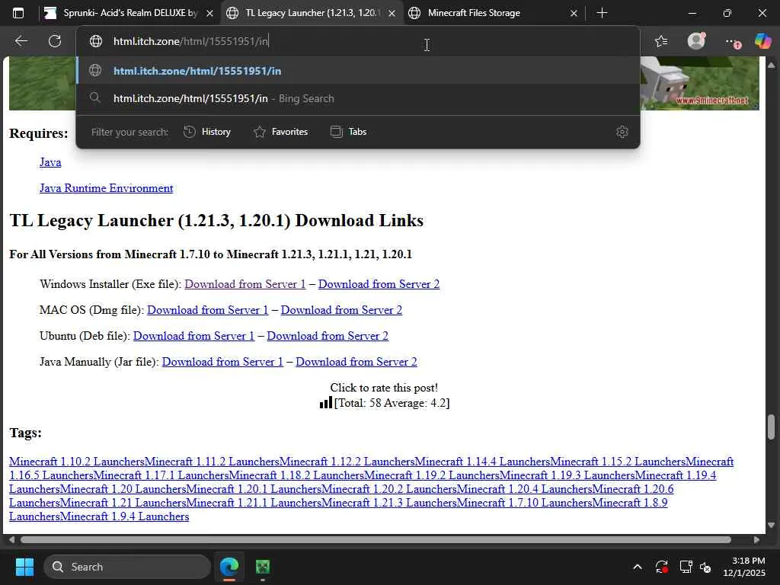Screen dimensions: 780x585
Task: Download Java Jar file from Server 2
Action: [356, 362]
